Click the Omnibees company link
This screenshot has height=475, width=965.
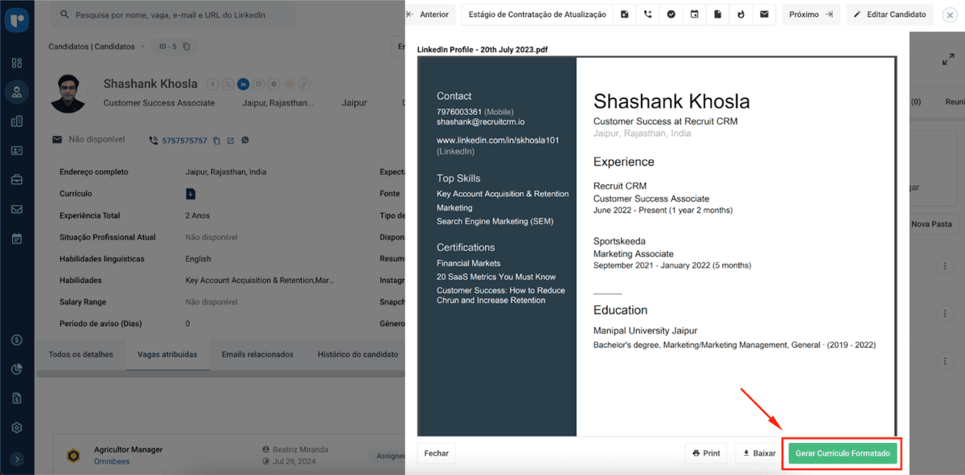coord(112,461)
